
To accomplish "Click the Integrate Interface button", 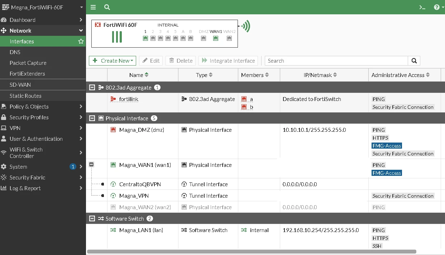I will click(x=228, y=61).
